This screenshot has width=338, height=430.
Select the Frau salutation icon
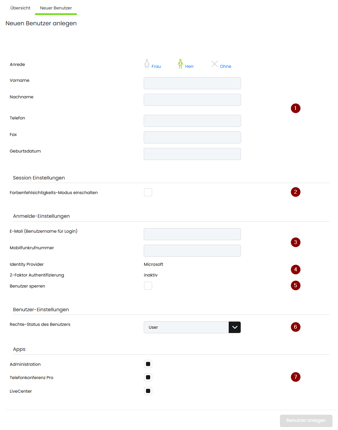pyautogui.click(x=147, y=64)
